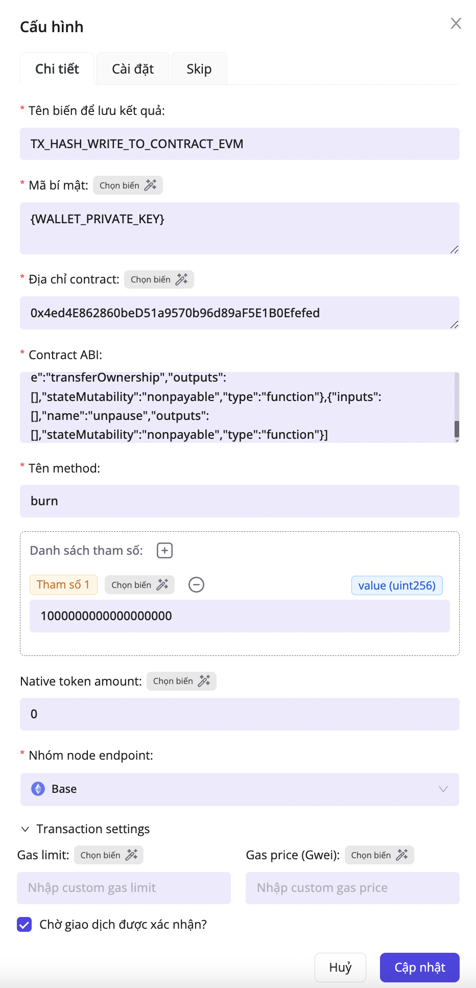Viewport: 476px width, 988px height.
Task: Remove Tham số 1 with minus icon
Action: pos(196,584)
